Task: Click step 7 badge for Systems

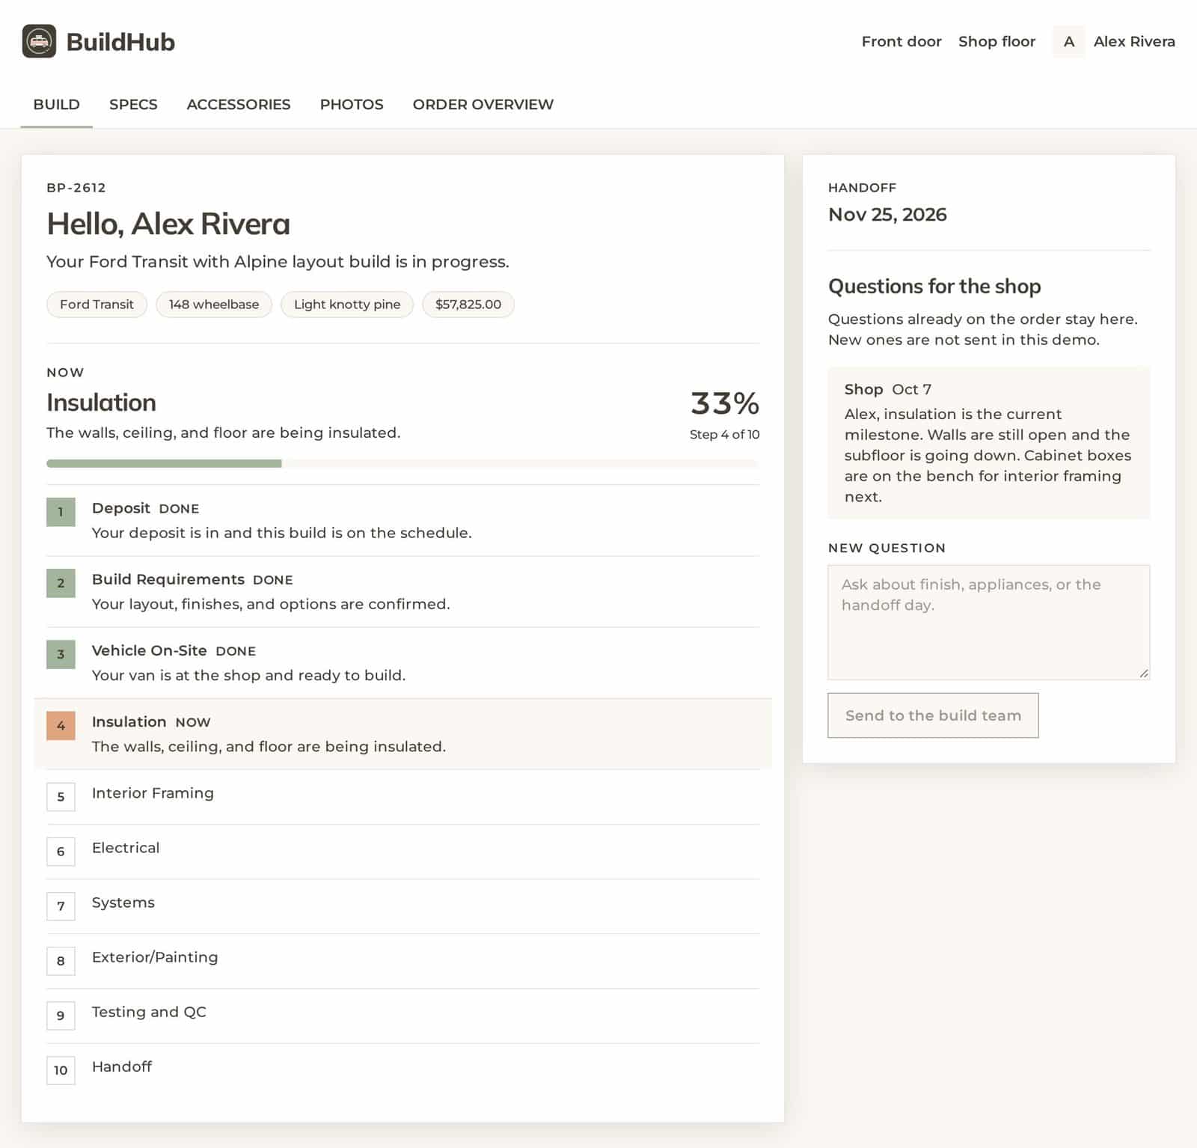Action: [61, 906]
